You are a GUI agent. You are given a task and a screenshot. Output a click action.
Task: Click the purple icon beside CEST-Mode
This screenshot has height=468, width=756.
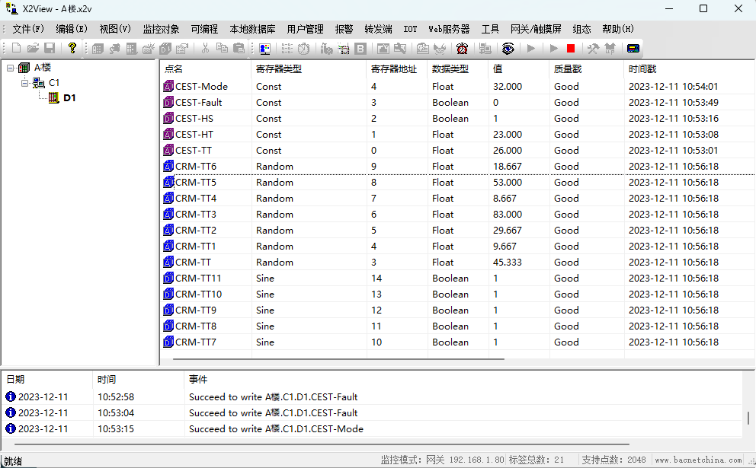[168, 87]
